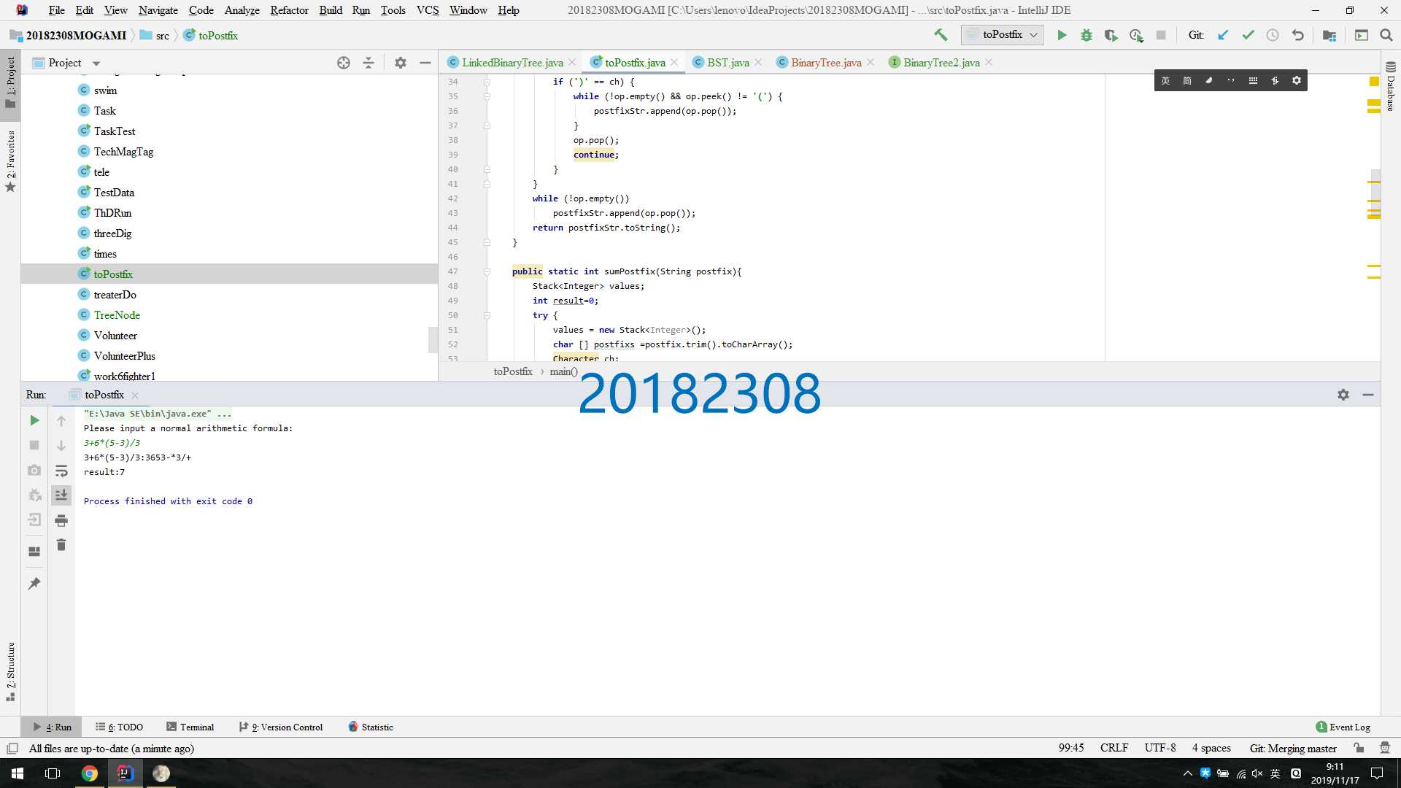Open the VCS menu

point(427,9)
